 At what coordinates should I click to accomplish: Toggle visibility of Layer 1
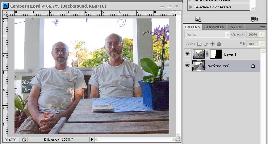pyautogui.click(x=187, y=54)
